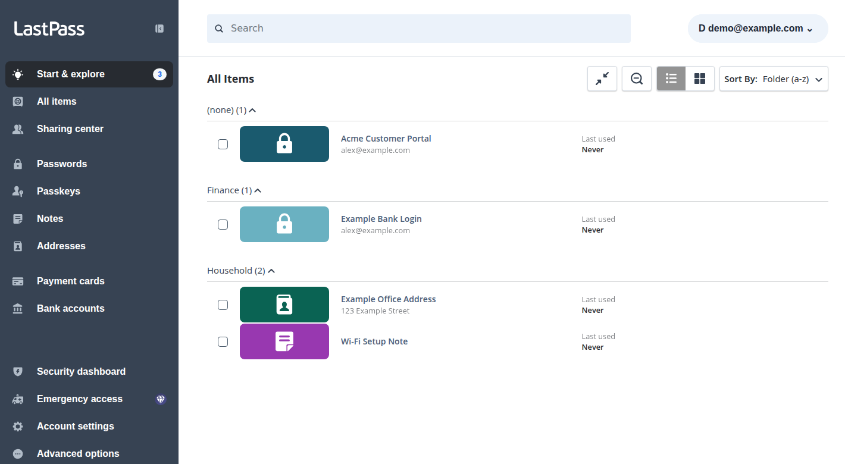Open the Example Office Address item name

point(388,299)
